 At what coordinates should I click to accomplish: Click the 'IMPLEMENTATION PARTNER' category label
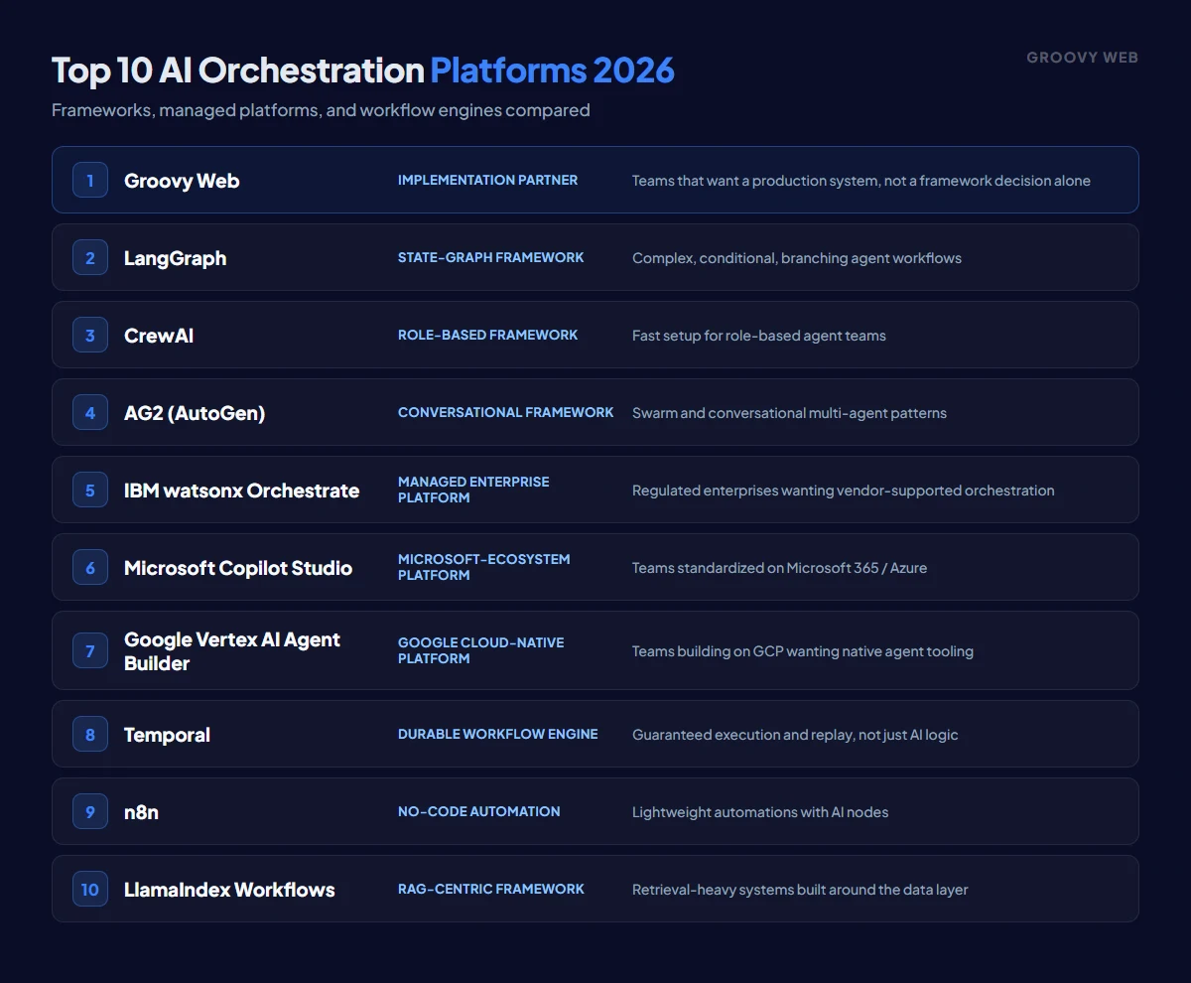[487, 180]
